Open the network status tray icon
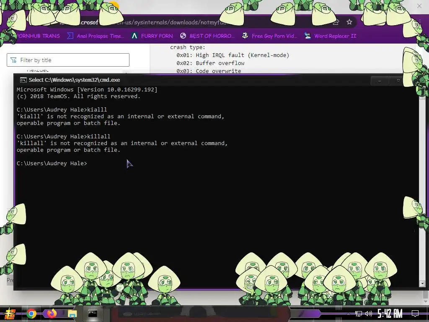 [x=359, y=314]
